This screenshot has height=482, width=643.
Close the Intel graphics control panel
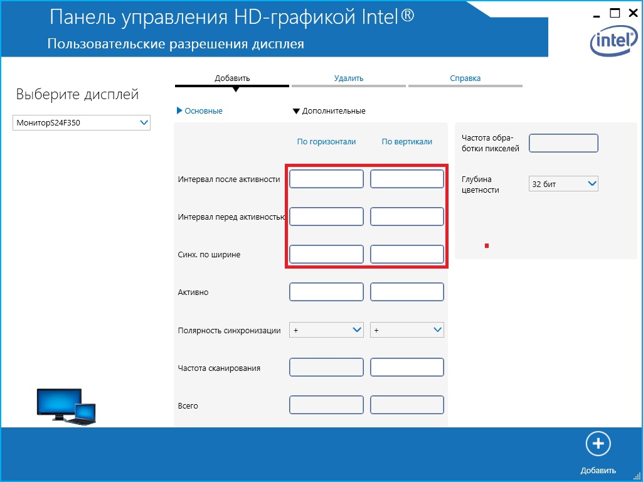tap(632, 14)
